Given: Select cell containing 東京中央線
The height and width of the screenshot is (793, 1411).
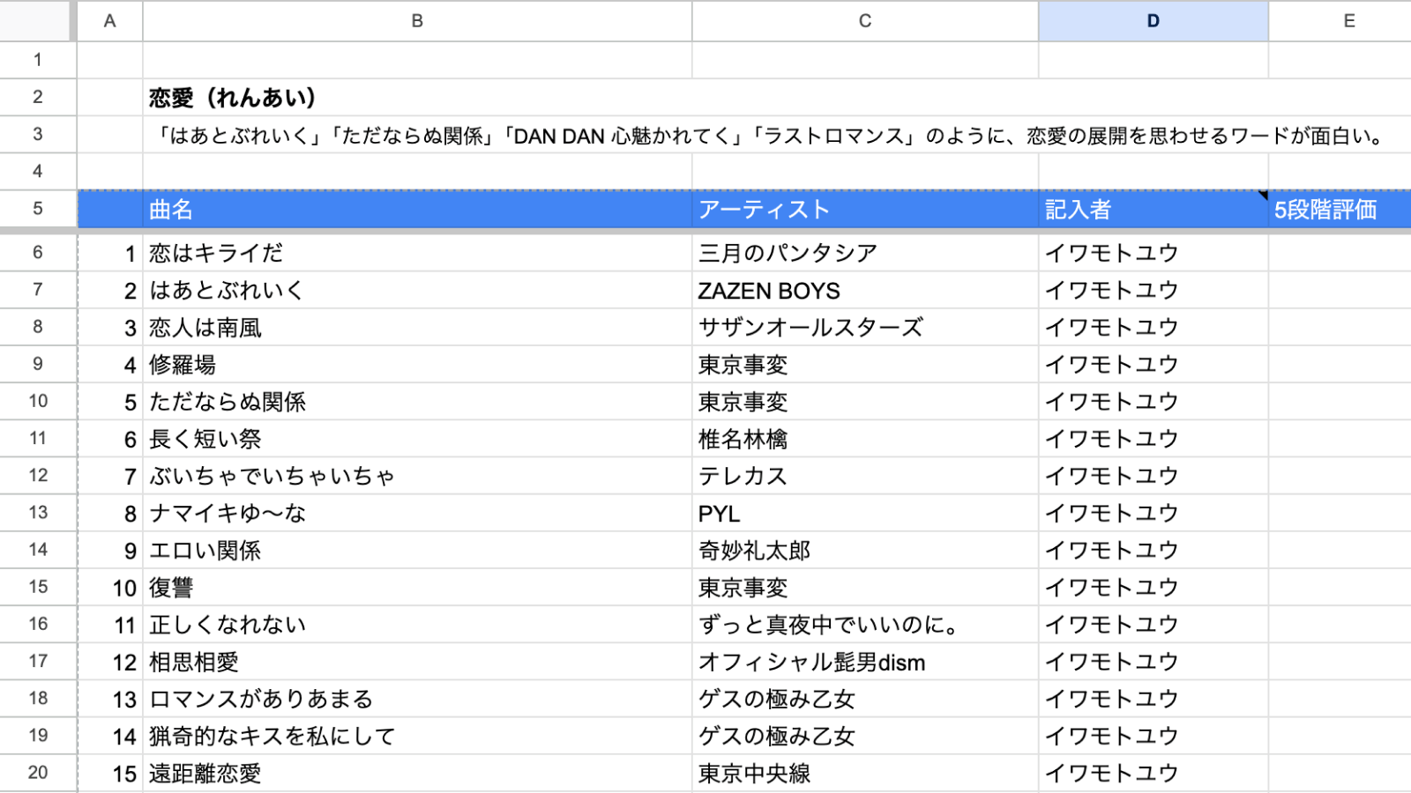Looking at the screenshot, I should pos(865,773).
